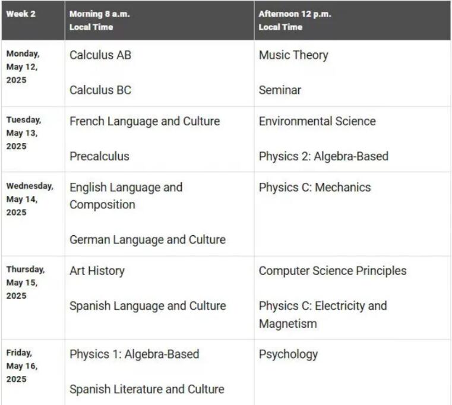Select Physics 1: Algebra-Based exam
The width and height of the screenshot is (452, 405).
(134, 354)
